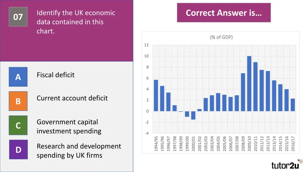
Task: Click the 2008/09 axis label
Action: (243, 144)
